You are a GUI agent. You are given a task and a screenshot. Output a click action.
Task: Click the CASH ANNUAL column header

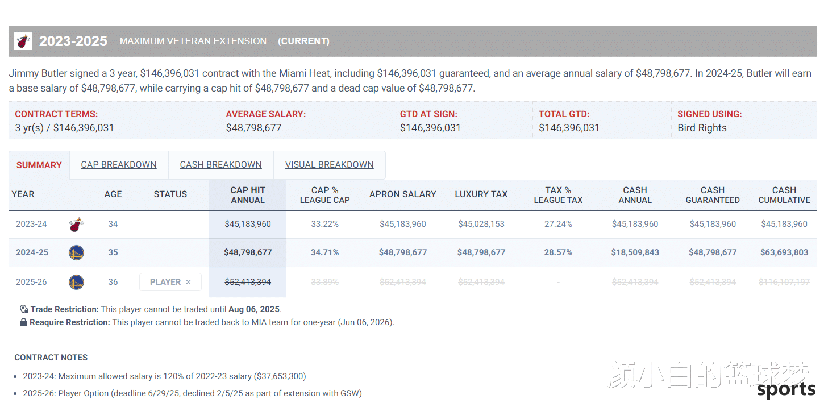[635, 195]
